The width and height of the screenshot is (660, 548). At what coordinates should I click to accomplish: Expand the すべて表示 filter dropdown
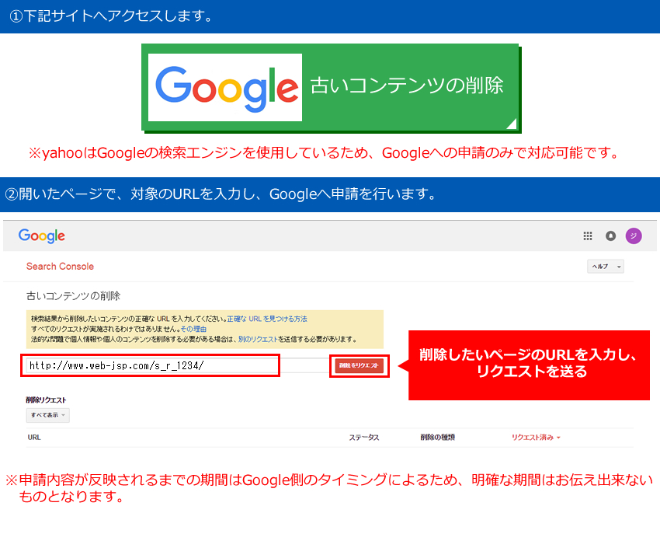point(47,415)
